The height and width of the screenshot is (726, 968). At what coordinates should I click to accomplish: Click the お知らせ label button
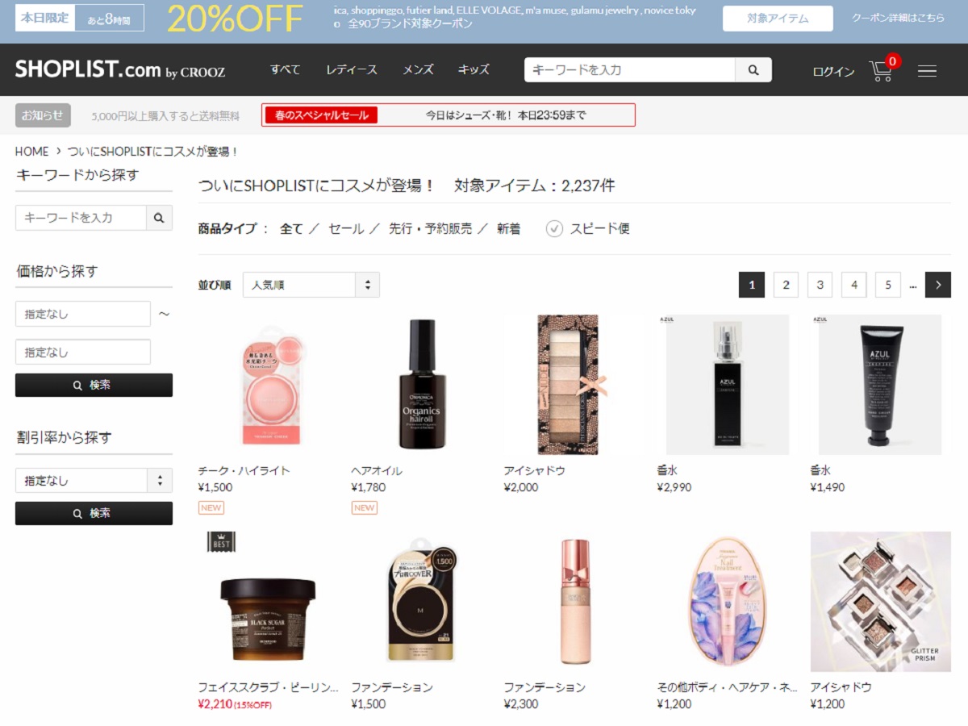point(43,115)
